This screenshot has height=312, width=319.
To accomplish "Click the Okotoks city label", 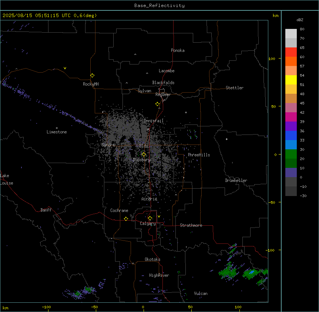I will [152, 259].
